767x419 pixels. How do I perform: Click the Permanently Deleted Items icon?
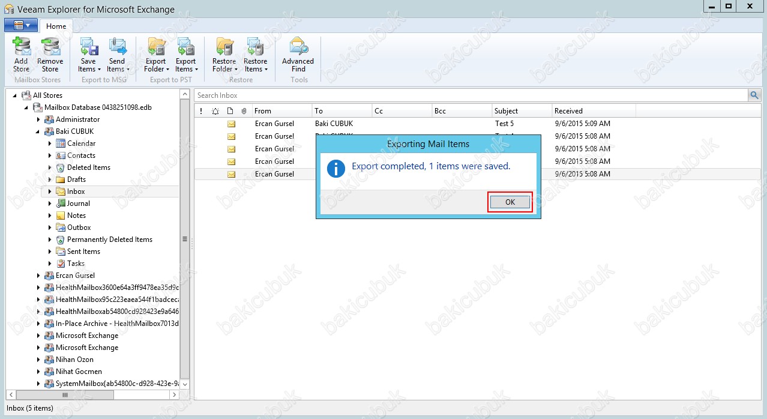[x=60, y=240]
